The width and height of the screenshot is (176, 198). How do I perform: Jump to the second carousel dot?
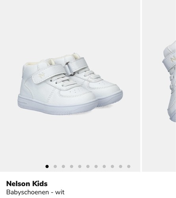click(55, 166)
